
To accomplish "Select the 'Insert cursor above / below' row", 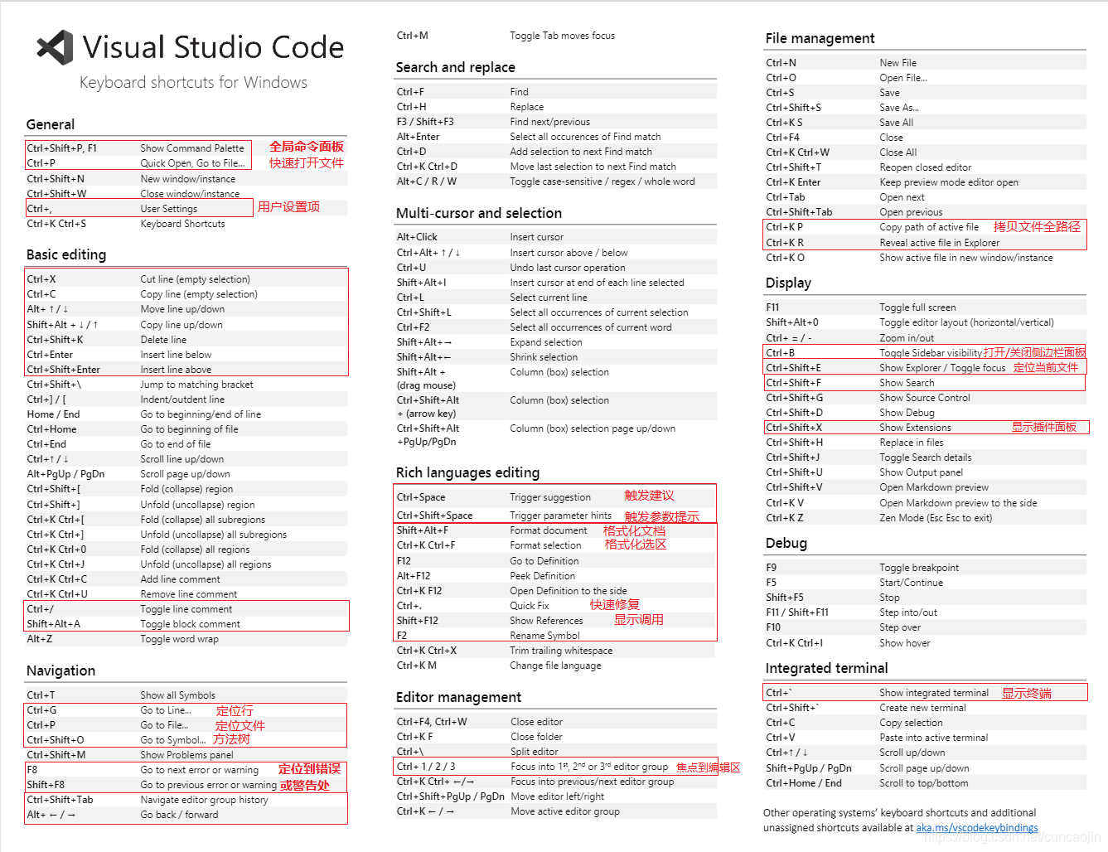I will pyautogui.click(x=556, y=253).
